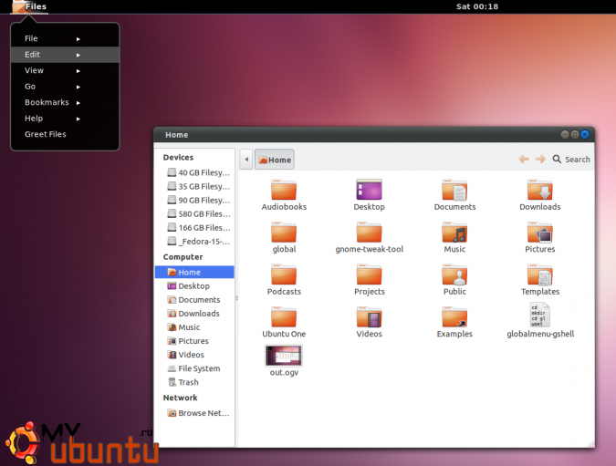Minimize the Home window
This screenshot has height=466, width=616.
565,134
